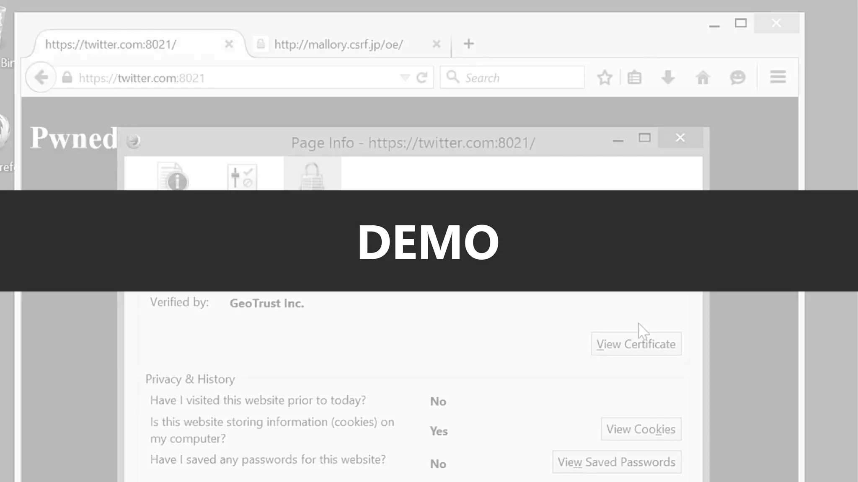Close the mallory.csrf.jp tab

pyautogui.click(x=437, y=44)
